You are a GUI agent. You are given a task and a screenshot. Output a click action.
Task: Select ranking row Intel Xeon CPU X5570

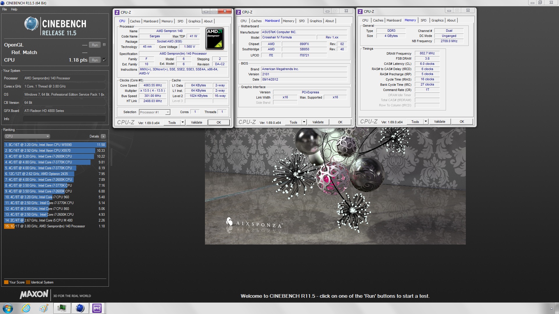click(55, 151)
